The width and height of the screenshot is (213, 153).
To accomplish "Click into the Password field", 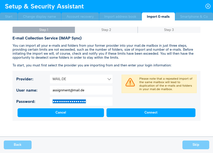I will [x=81, y=101].
